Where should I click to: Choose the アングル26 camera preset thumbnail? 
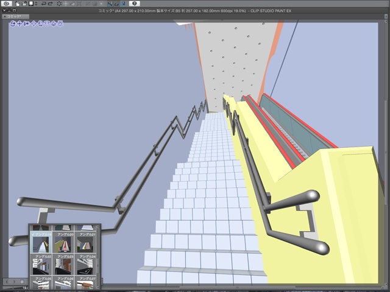[63, 282]
